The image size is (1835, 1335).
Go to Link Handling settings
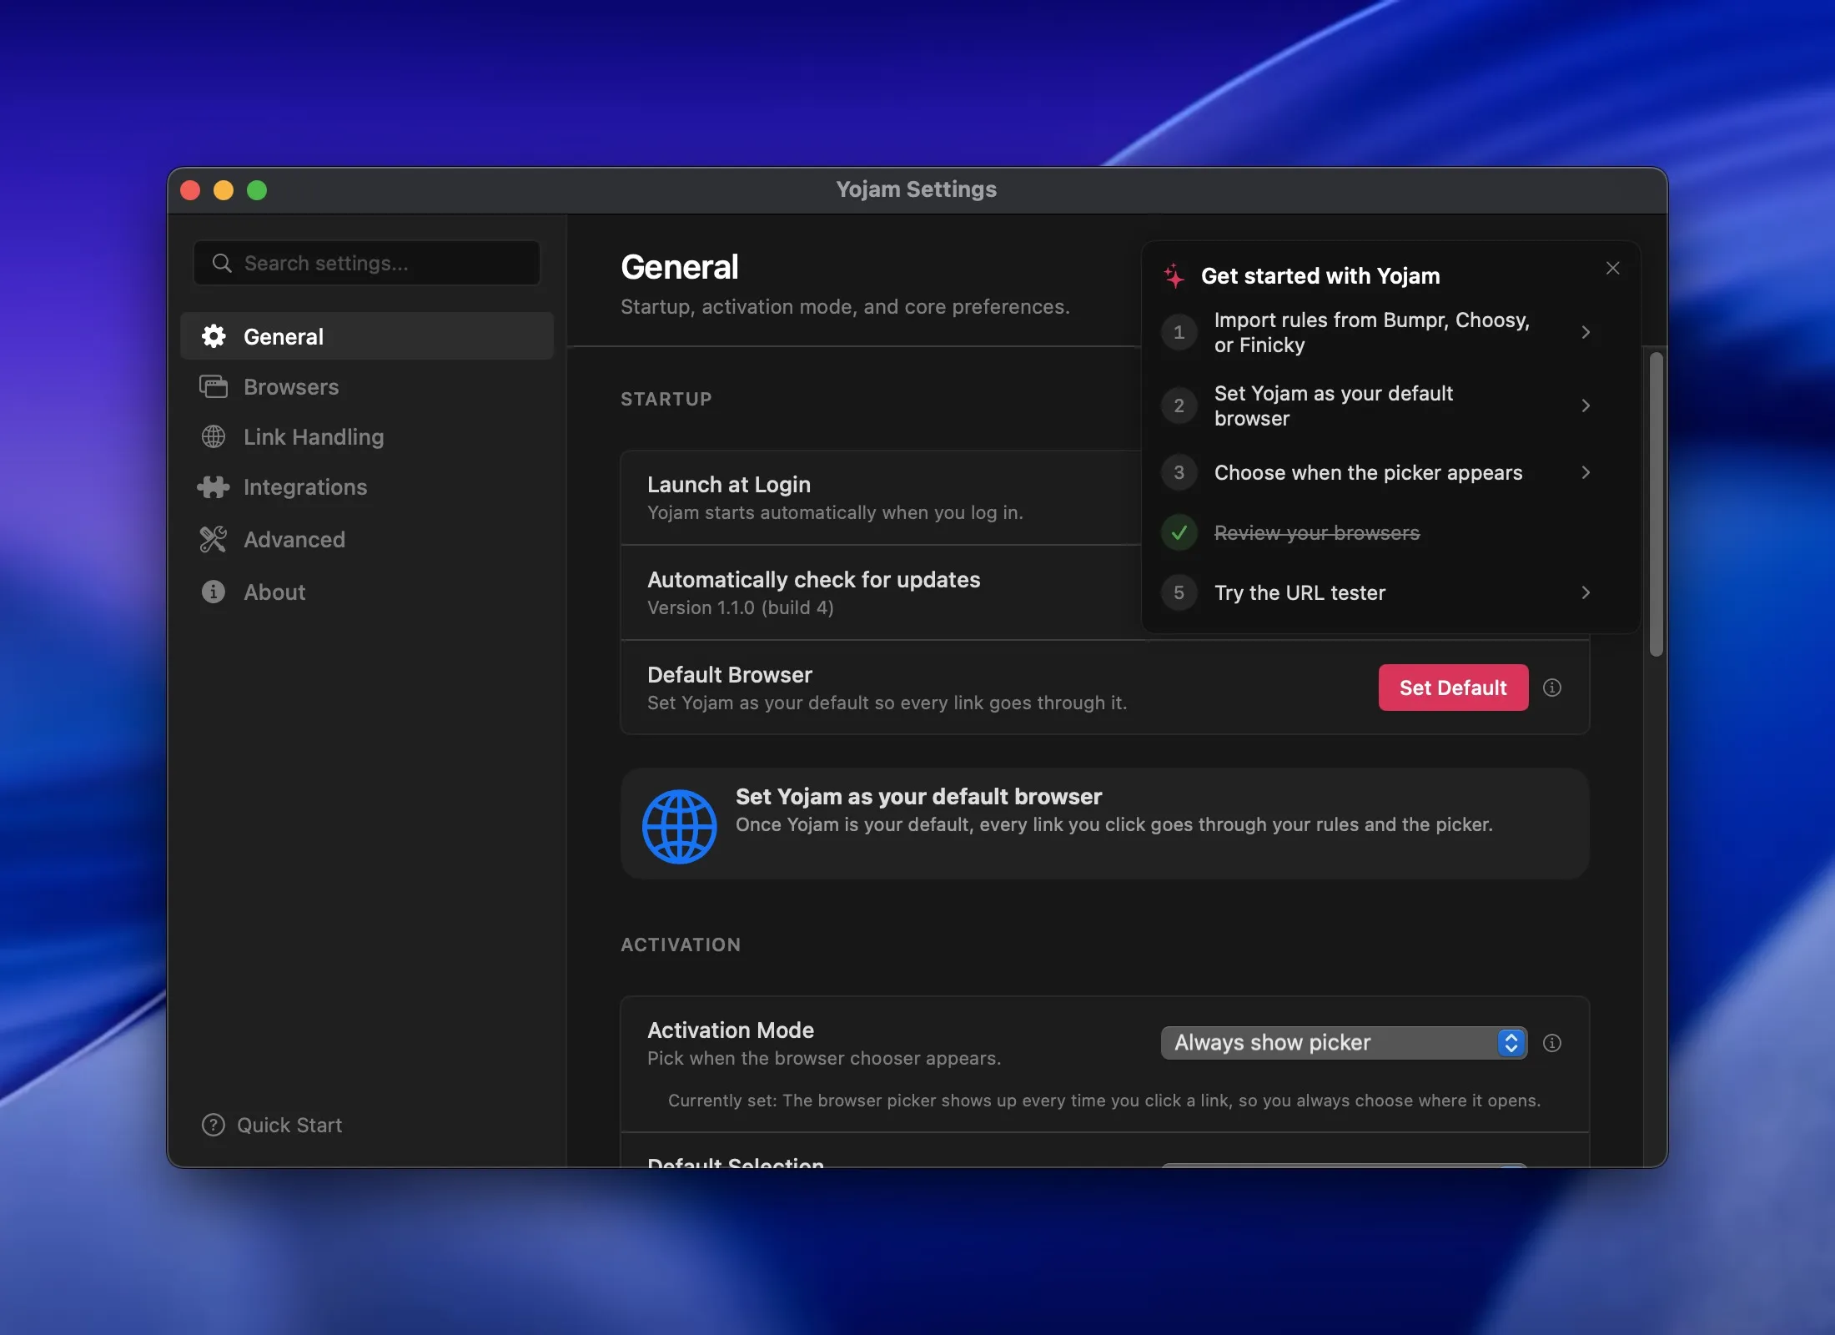click(x=367, y=436)
